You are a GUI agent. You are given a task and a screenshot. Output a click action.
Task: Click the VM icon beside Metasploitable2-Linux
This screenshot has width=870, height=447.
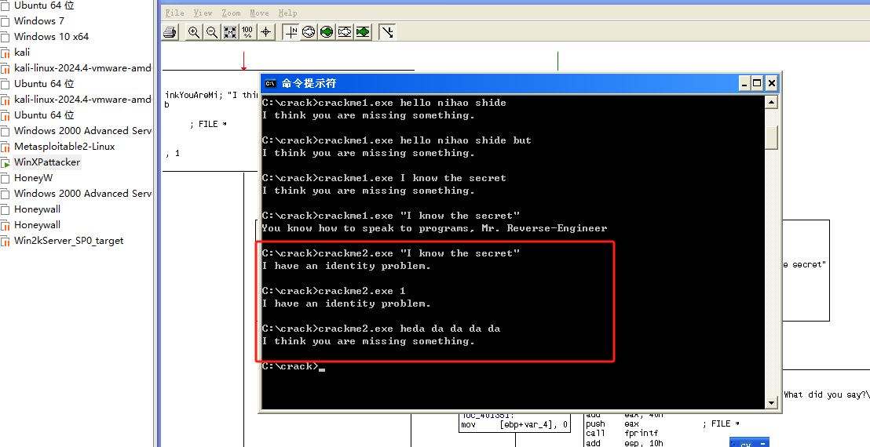(5, 147)
